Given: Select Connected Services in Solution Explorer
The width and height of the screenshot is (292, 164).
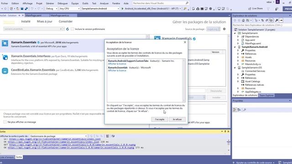Looking at the screenshot, I should click(x=255, y=71).
